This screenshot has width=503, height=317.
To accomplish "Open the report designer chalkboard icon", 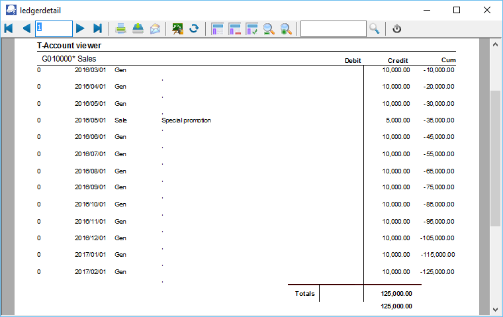I will [x=177, y=28].
